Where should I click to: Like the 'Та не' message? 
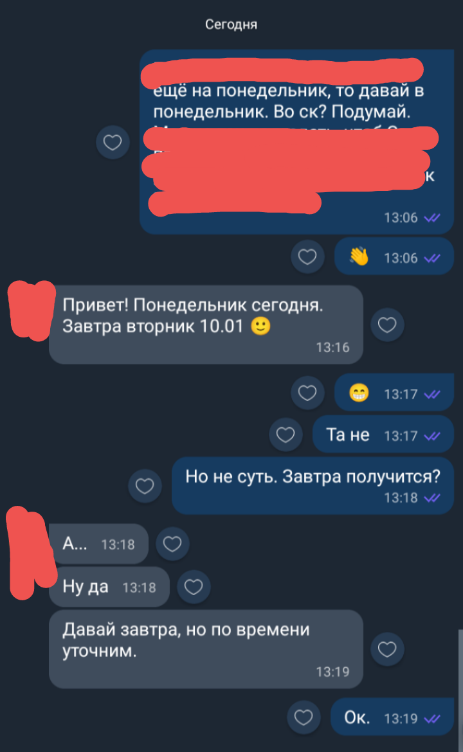coord(286,435)
